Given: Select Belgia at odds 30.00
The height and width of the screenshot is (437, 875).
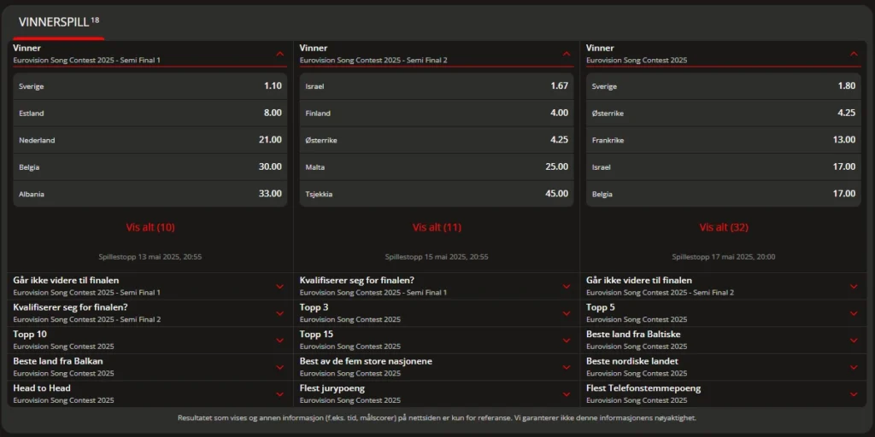Looking at the screenshot, I should click(x=150, y=166).
